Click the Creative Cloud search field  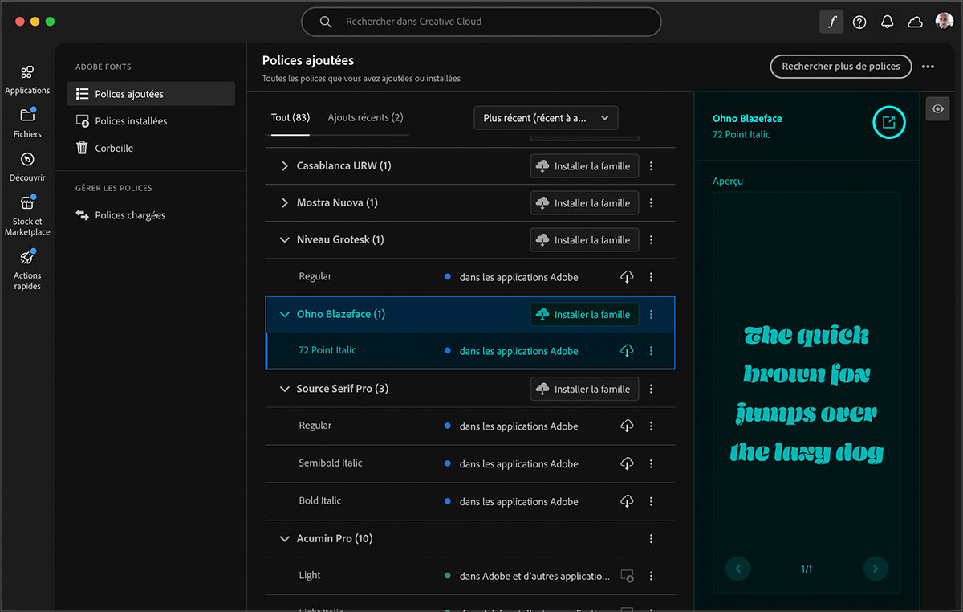pos(481,22)
